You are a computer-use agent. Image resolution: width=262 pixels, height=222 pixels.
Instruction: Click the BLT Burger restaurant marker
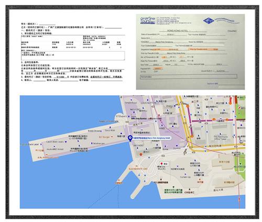(112, 137)
